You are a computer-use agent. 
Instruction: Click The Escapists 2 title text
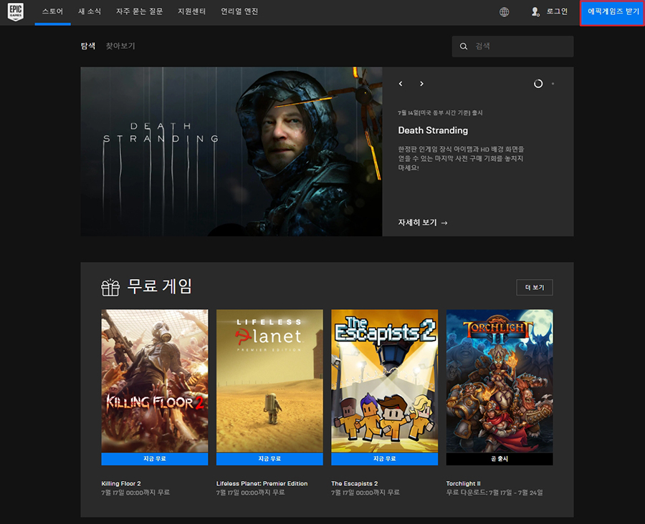click(355, 484)
